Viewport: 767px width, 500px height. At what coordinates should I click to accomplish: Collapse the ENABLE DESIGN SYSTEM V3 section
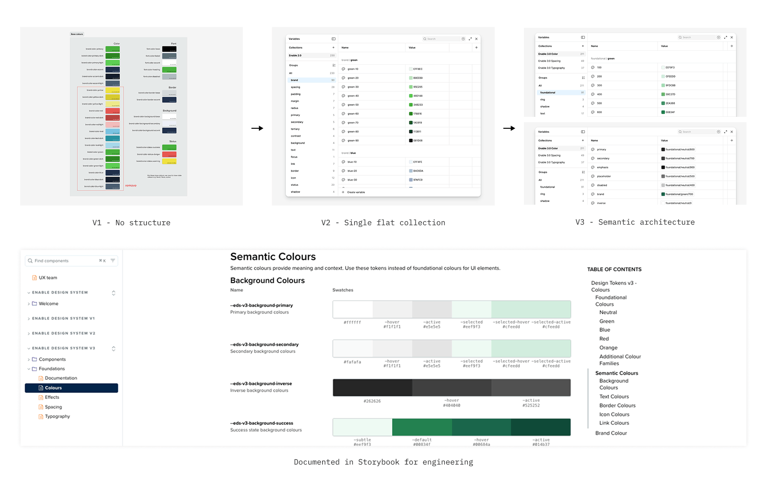coord(29,348)
